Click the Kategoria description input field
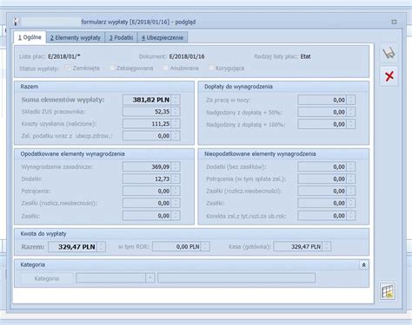The height and width of the screenshot is (325, 412). [236, 278]
